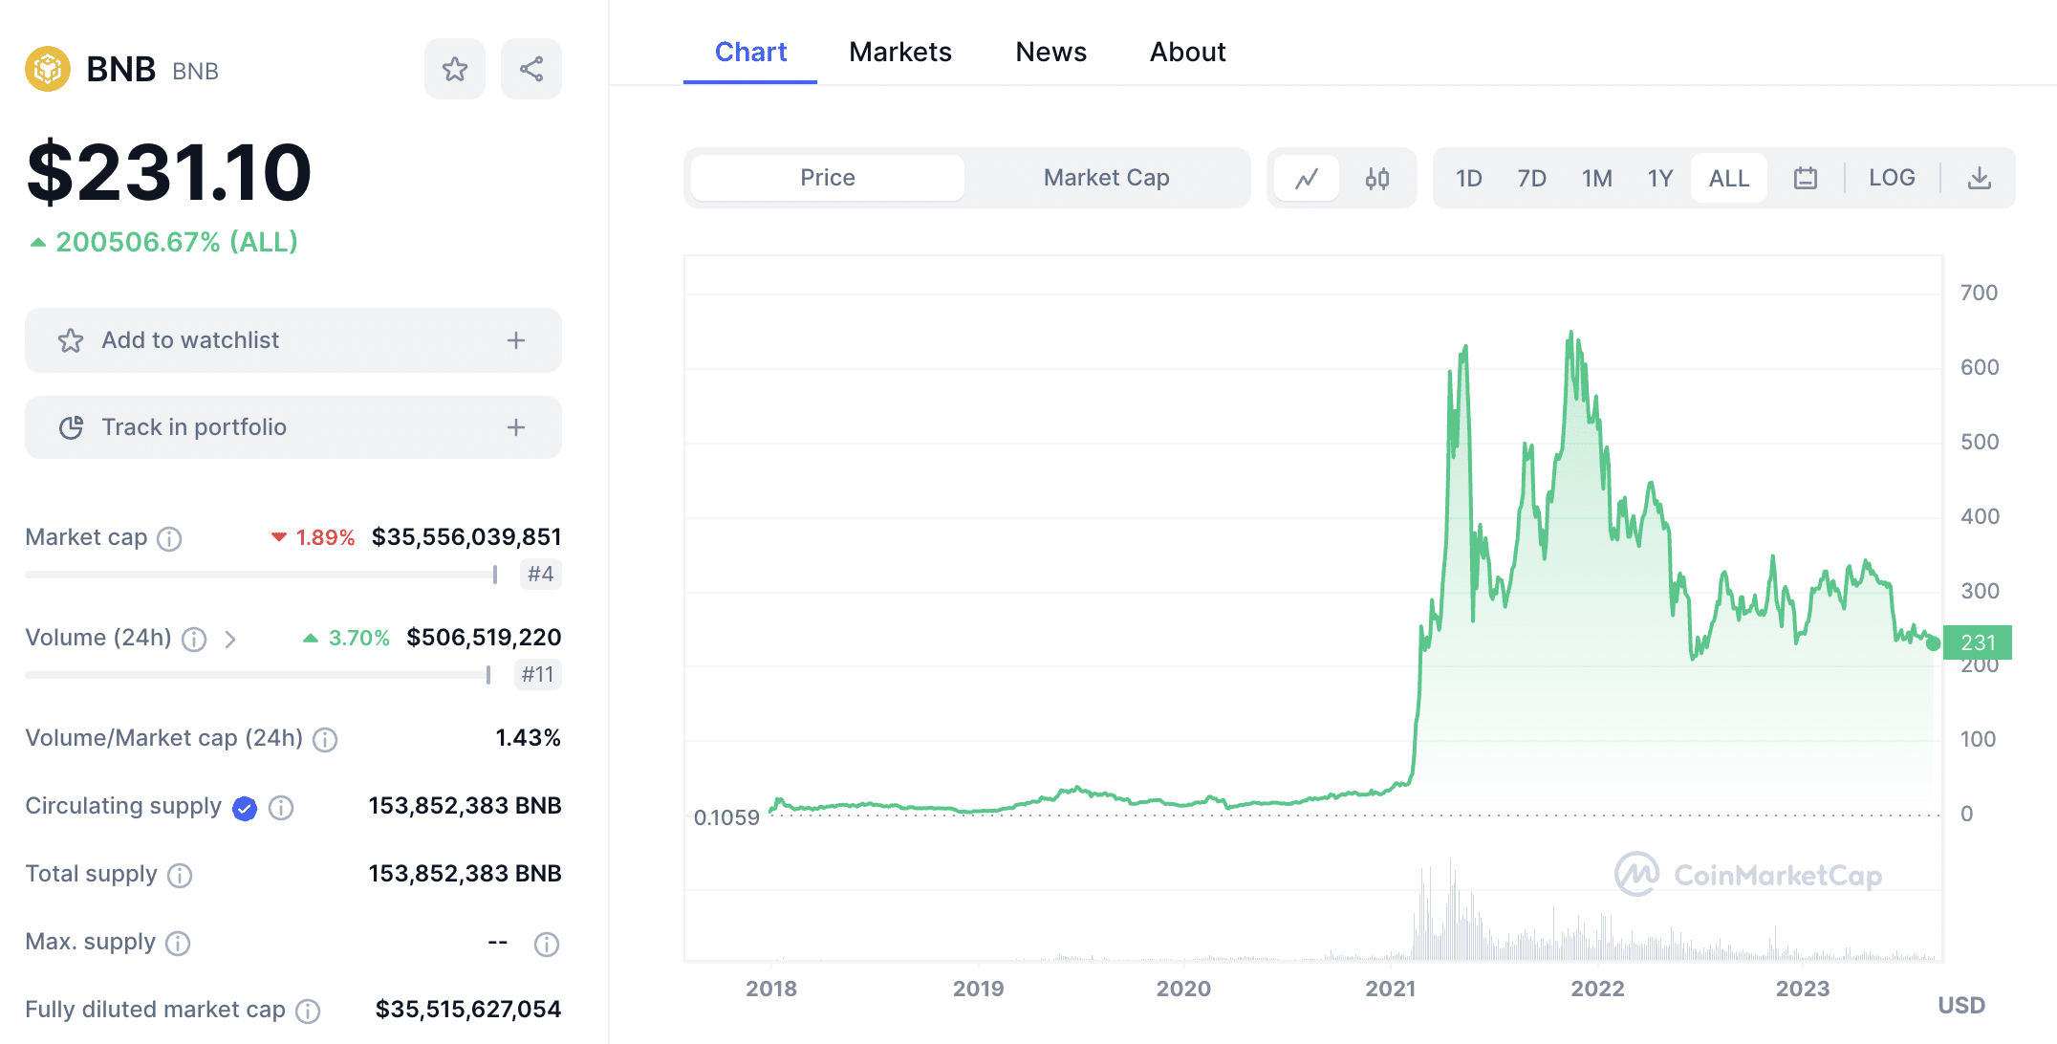This screenshot has width=2057, height=1044.
Task: Click the 1.89% market cap change
Action: [x=314, y=537]
